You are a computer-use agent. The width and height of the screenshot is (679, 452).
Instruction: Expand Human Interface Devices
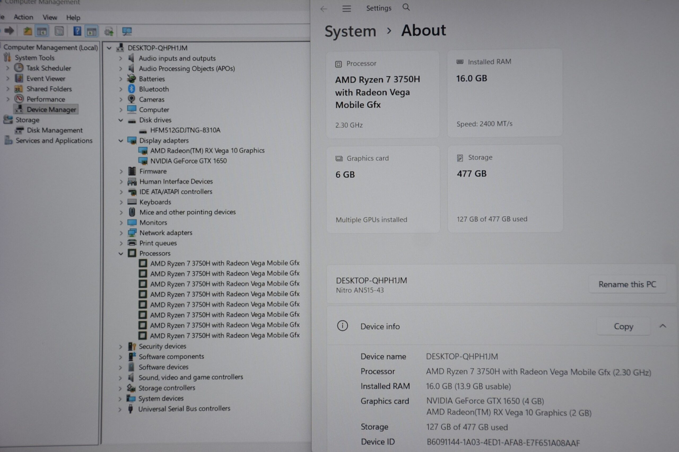pyautogui.click(x=121, y=181)
